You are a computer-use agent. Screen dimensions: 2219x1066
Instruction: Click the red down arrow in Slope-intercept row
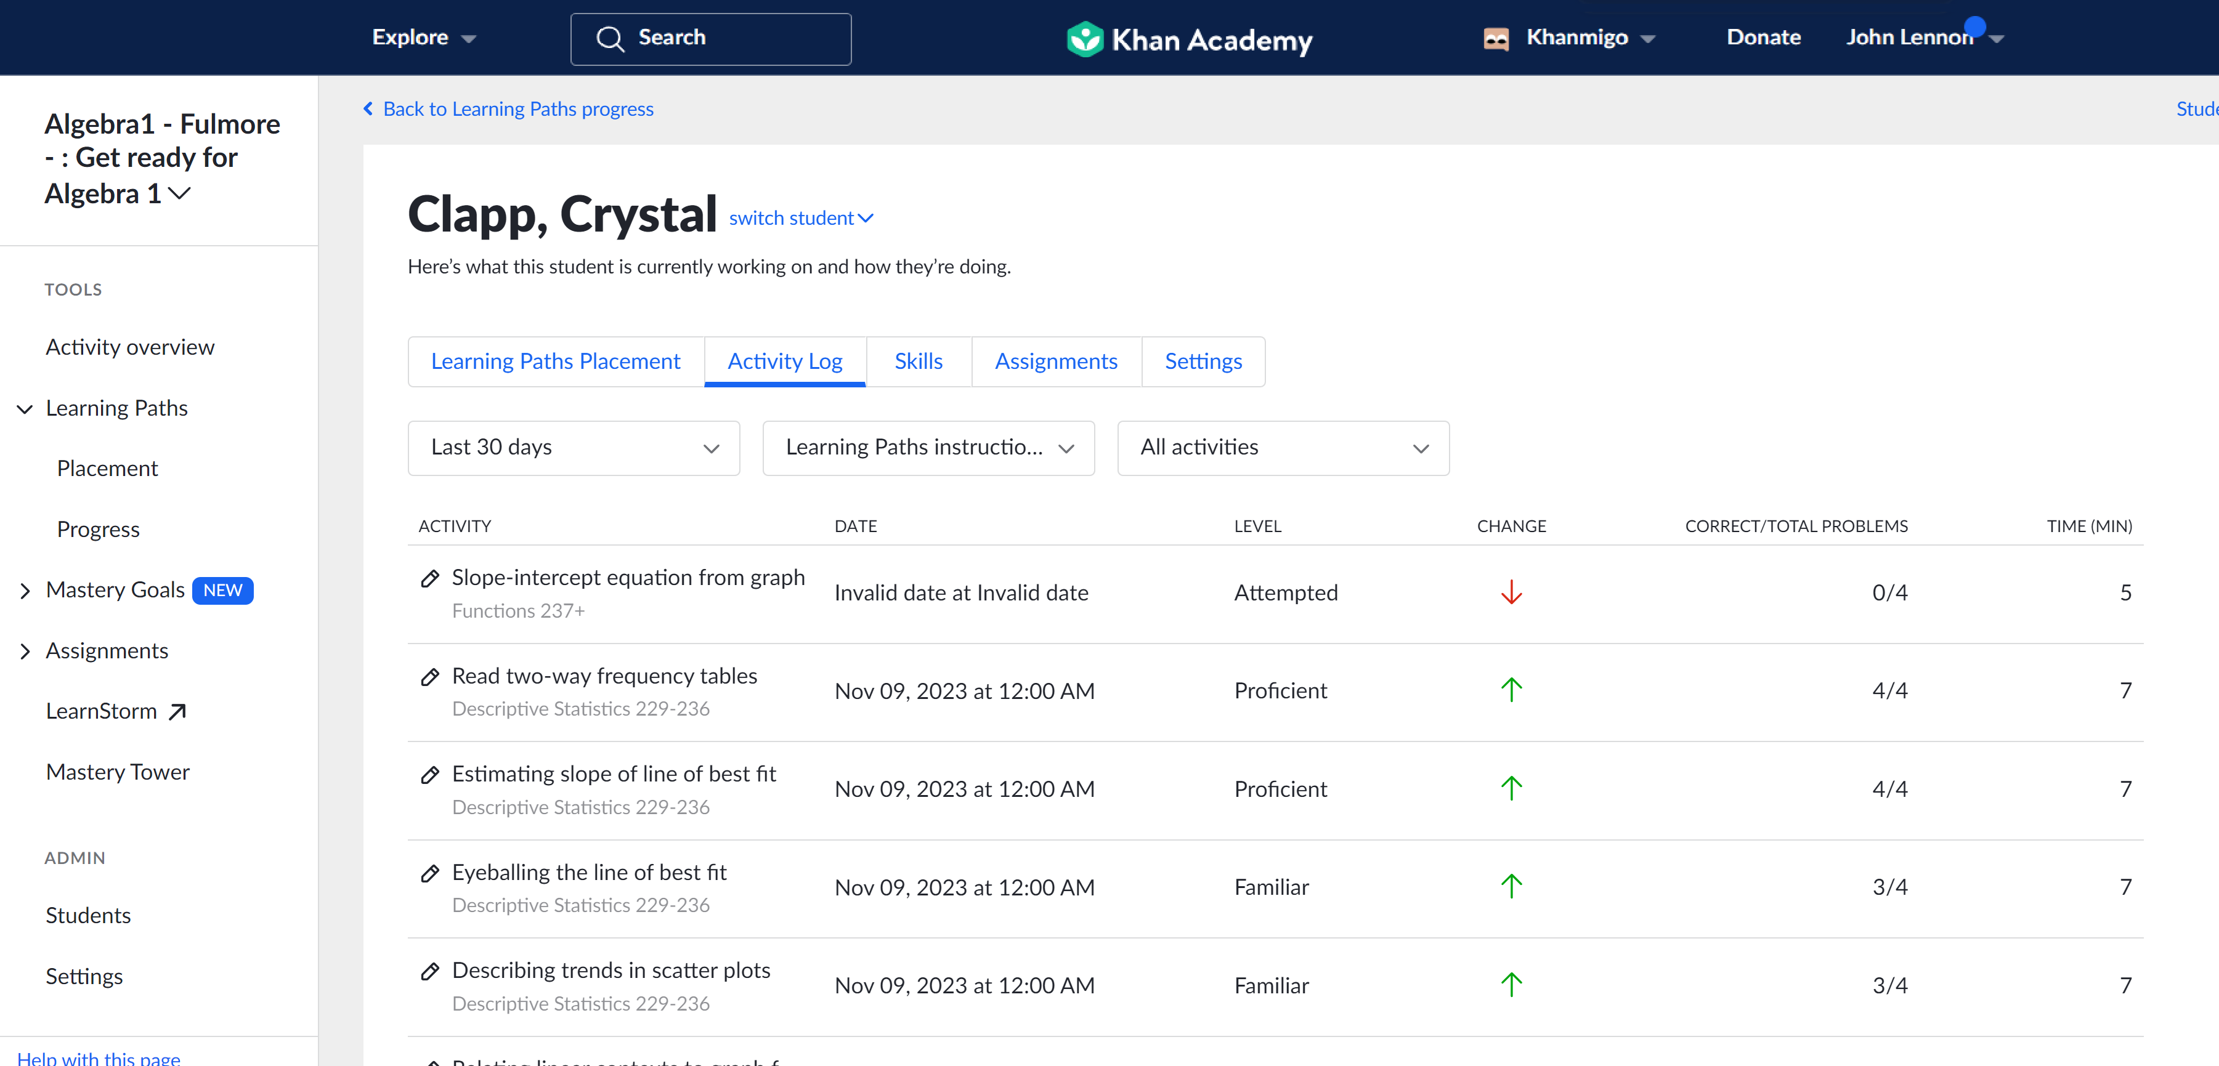pos(1511,592)
